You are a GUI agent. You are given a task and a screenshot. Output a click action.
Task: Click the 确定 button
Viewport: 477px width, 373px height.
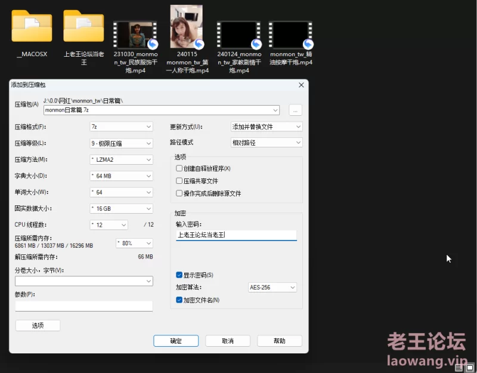[x=176, y=341]
